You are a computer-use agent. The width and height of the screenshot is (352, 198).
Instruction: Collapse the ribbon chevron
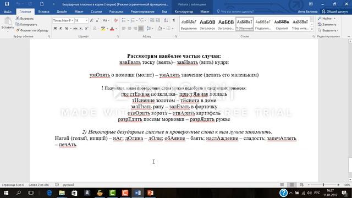(x=349, y=36)
